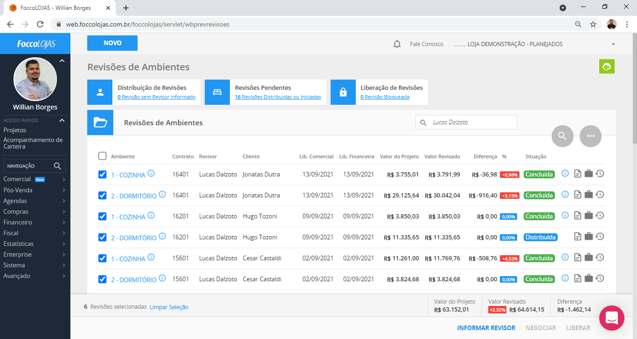
Task: Open the green chat support icon
Action: coord(607,67)
